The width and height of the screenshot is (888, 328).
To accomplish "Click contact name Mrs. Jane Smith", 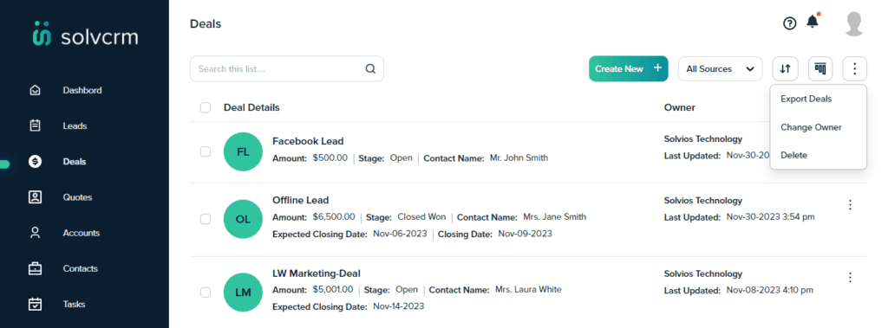I will click(x=554, y=216).
